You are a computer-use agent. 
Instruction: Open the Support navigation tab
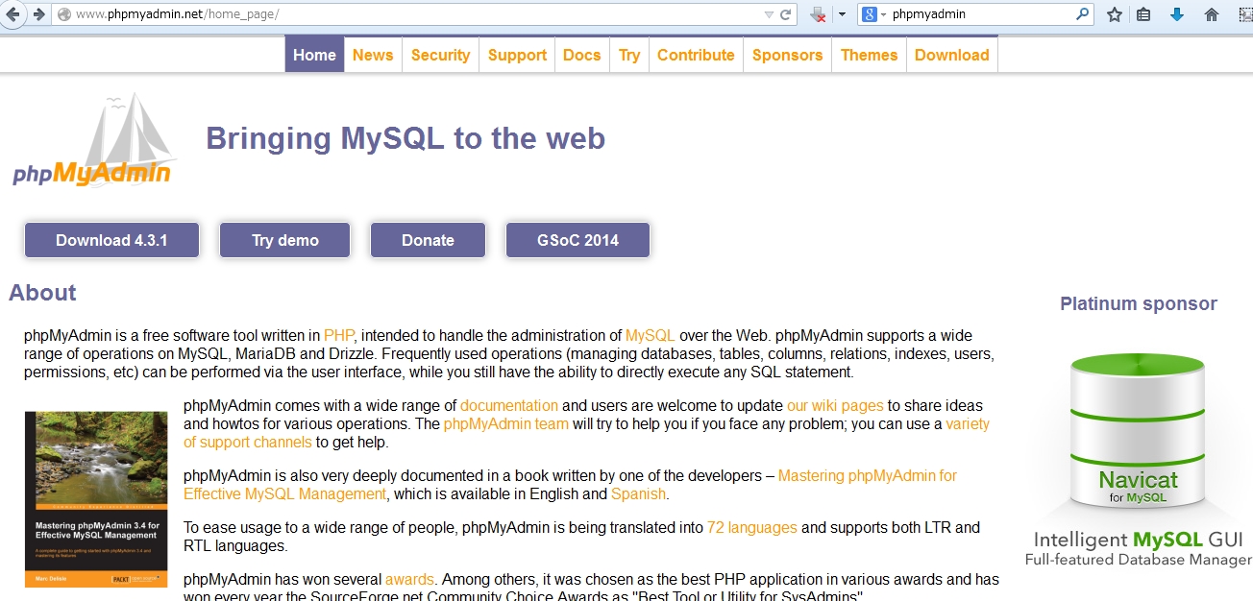tap(517, 55)
